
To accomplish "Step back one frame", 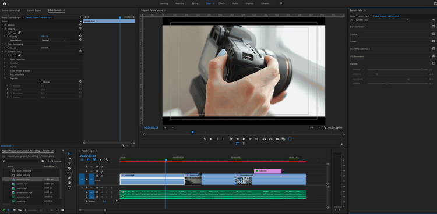I will pos(238,139).
